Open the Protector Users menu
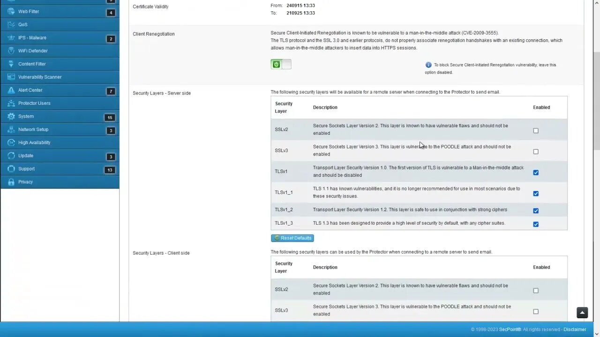This screenshot has height=337, width=600. pyautogui.click(x=60, y=103)
